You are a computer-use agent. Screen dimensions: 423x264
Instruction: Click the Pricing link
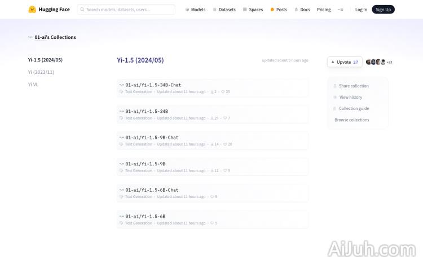pos(324,10)
